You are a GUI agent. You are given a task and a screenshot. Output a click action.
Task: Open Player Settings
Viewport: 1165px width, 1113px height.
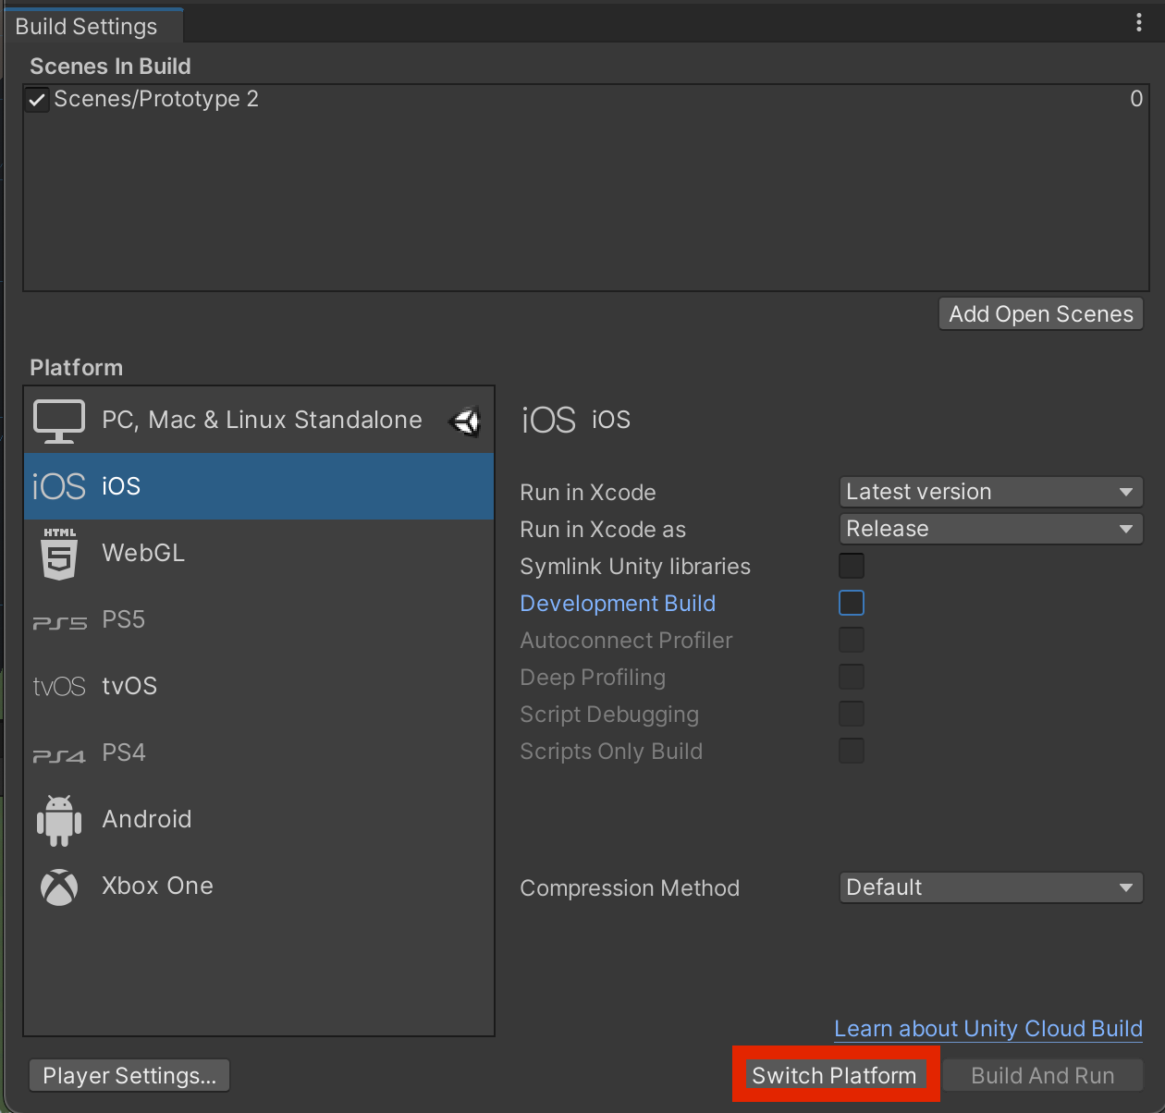point(129,1076)
